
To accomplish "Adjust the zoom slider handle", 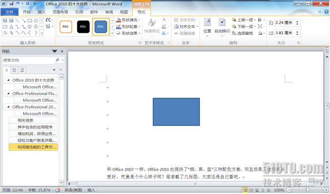I will click(308, 190).
